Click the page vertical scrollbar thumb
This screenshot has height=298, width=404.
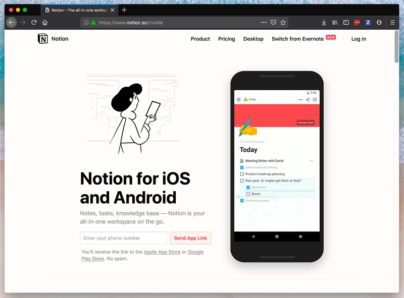click(396, 47)
